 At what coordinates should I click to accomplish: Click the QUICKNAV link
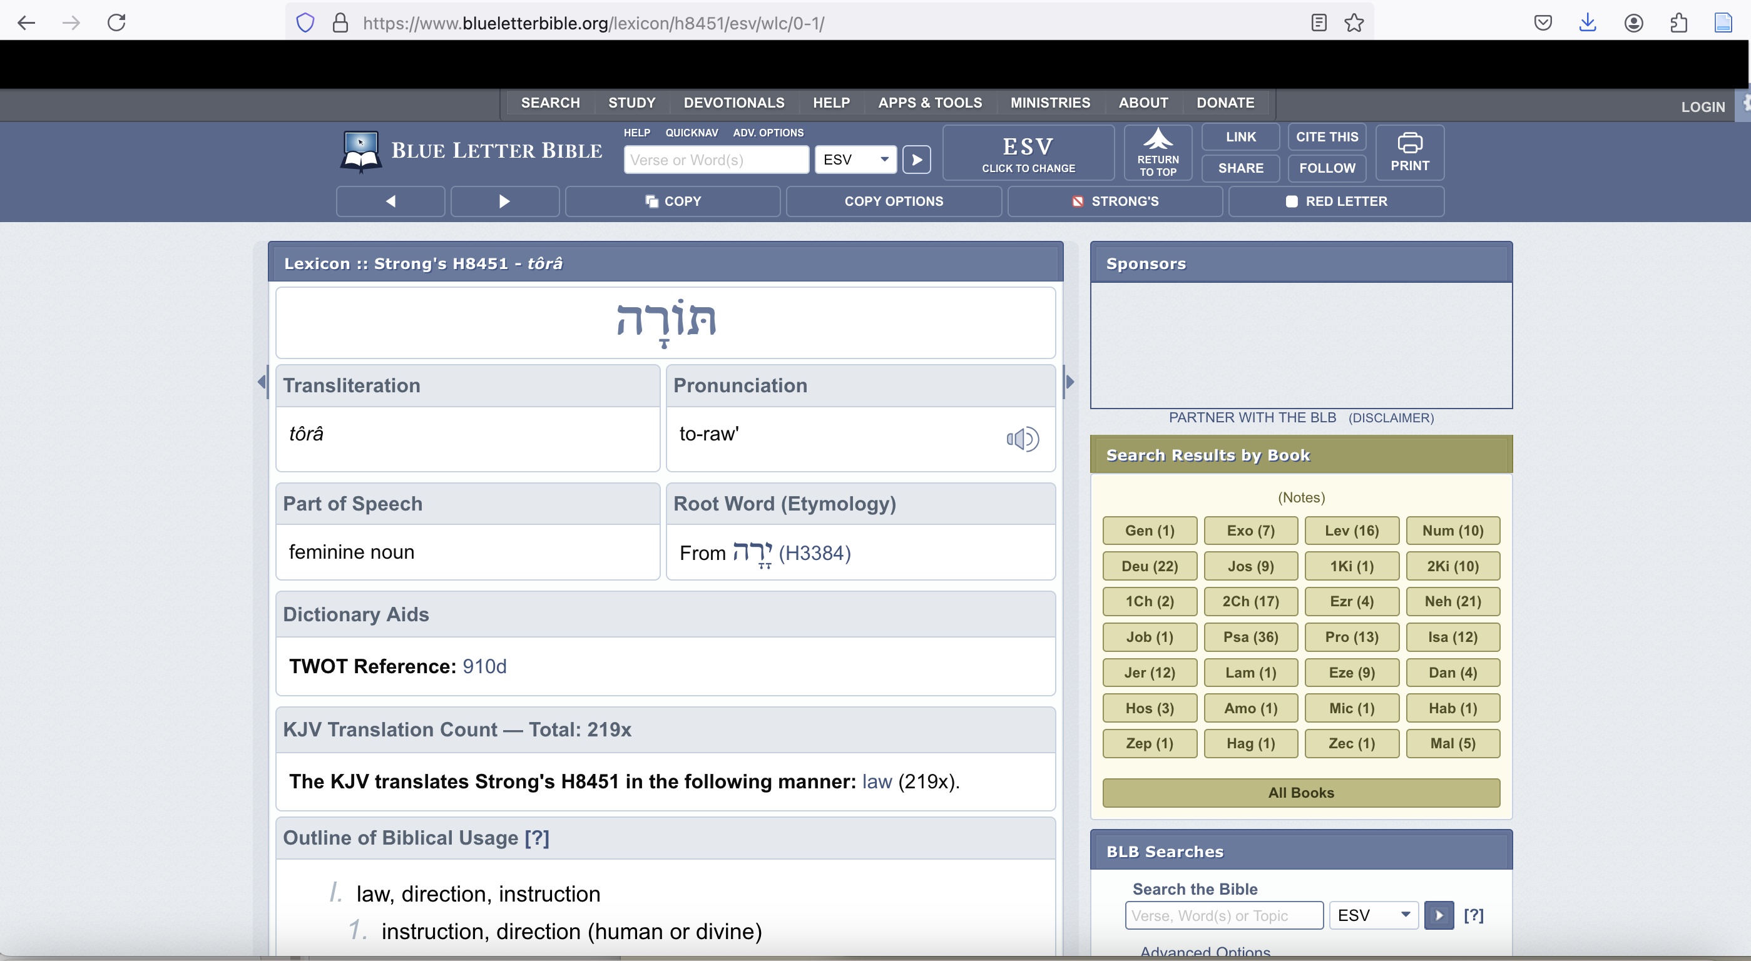692,133
